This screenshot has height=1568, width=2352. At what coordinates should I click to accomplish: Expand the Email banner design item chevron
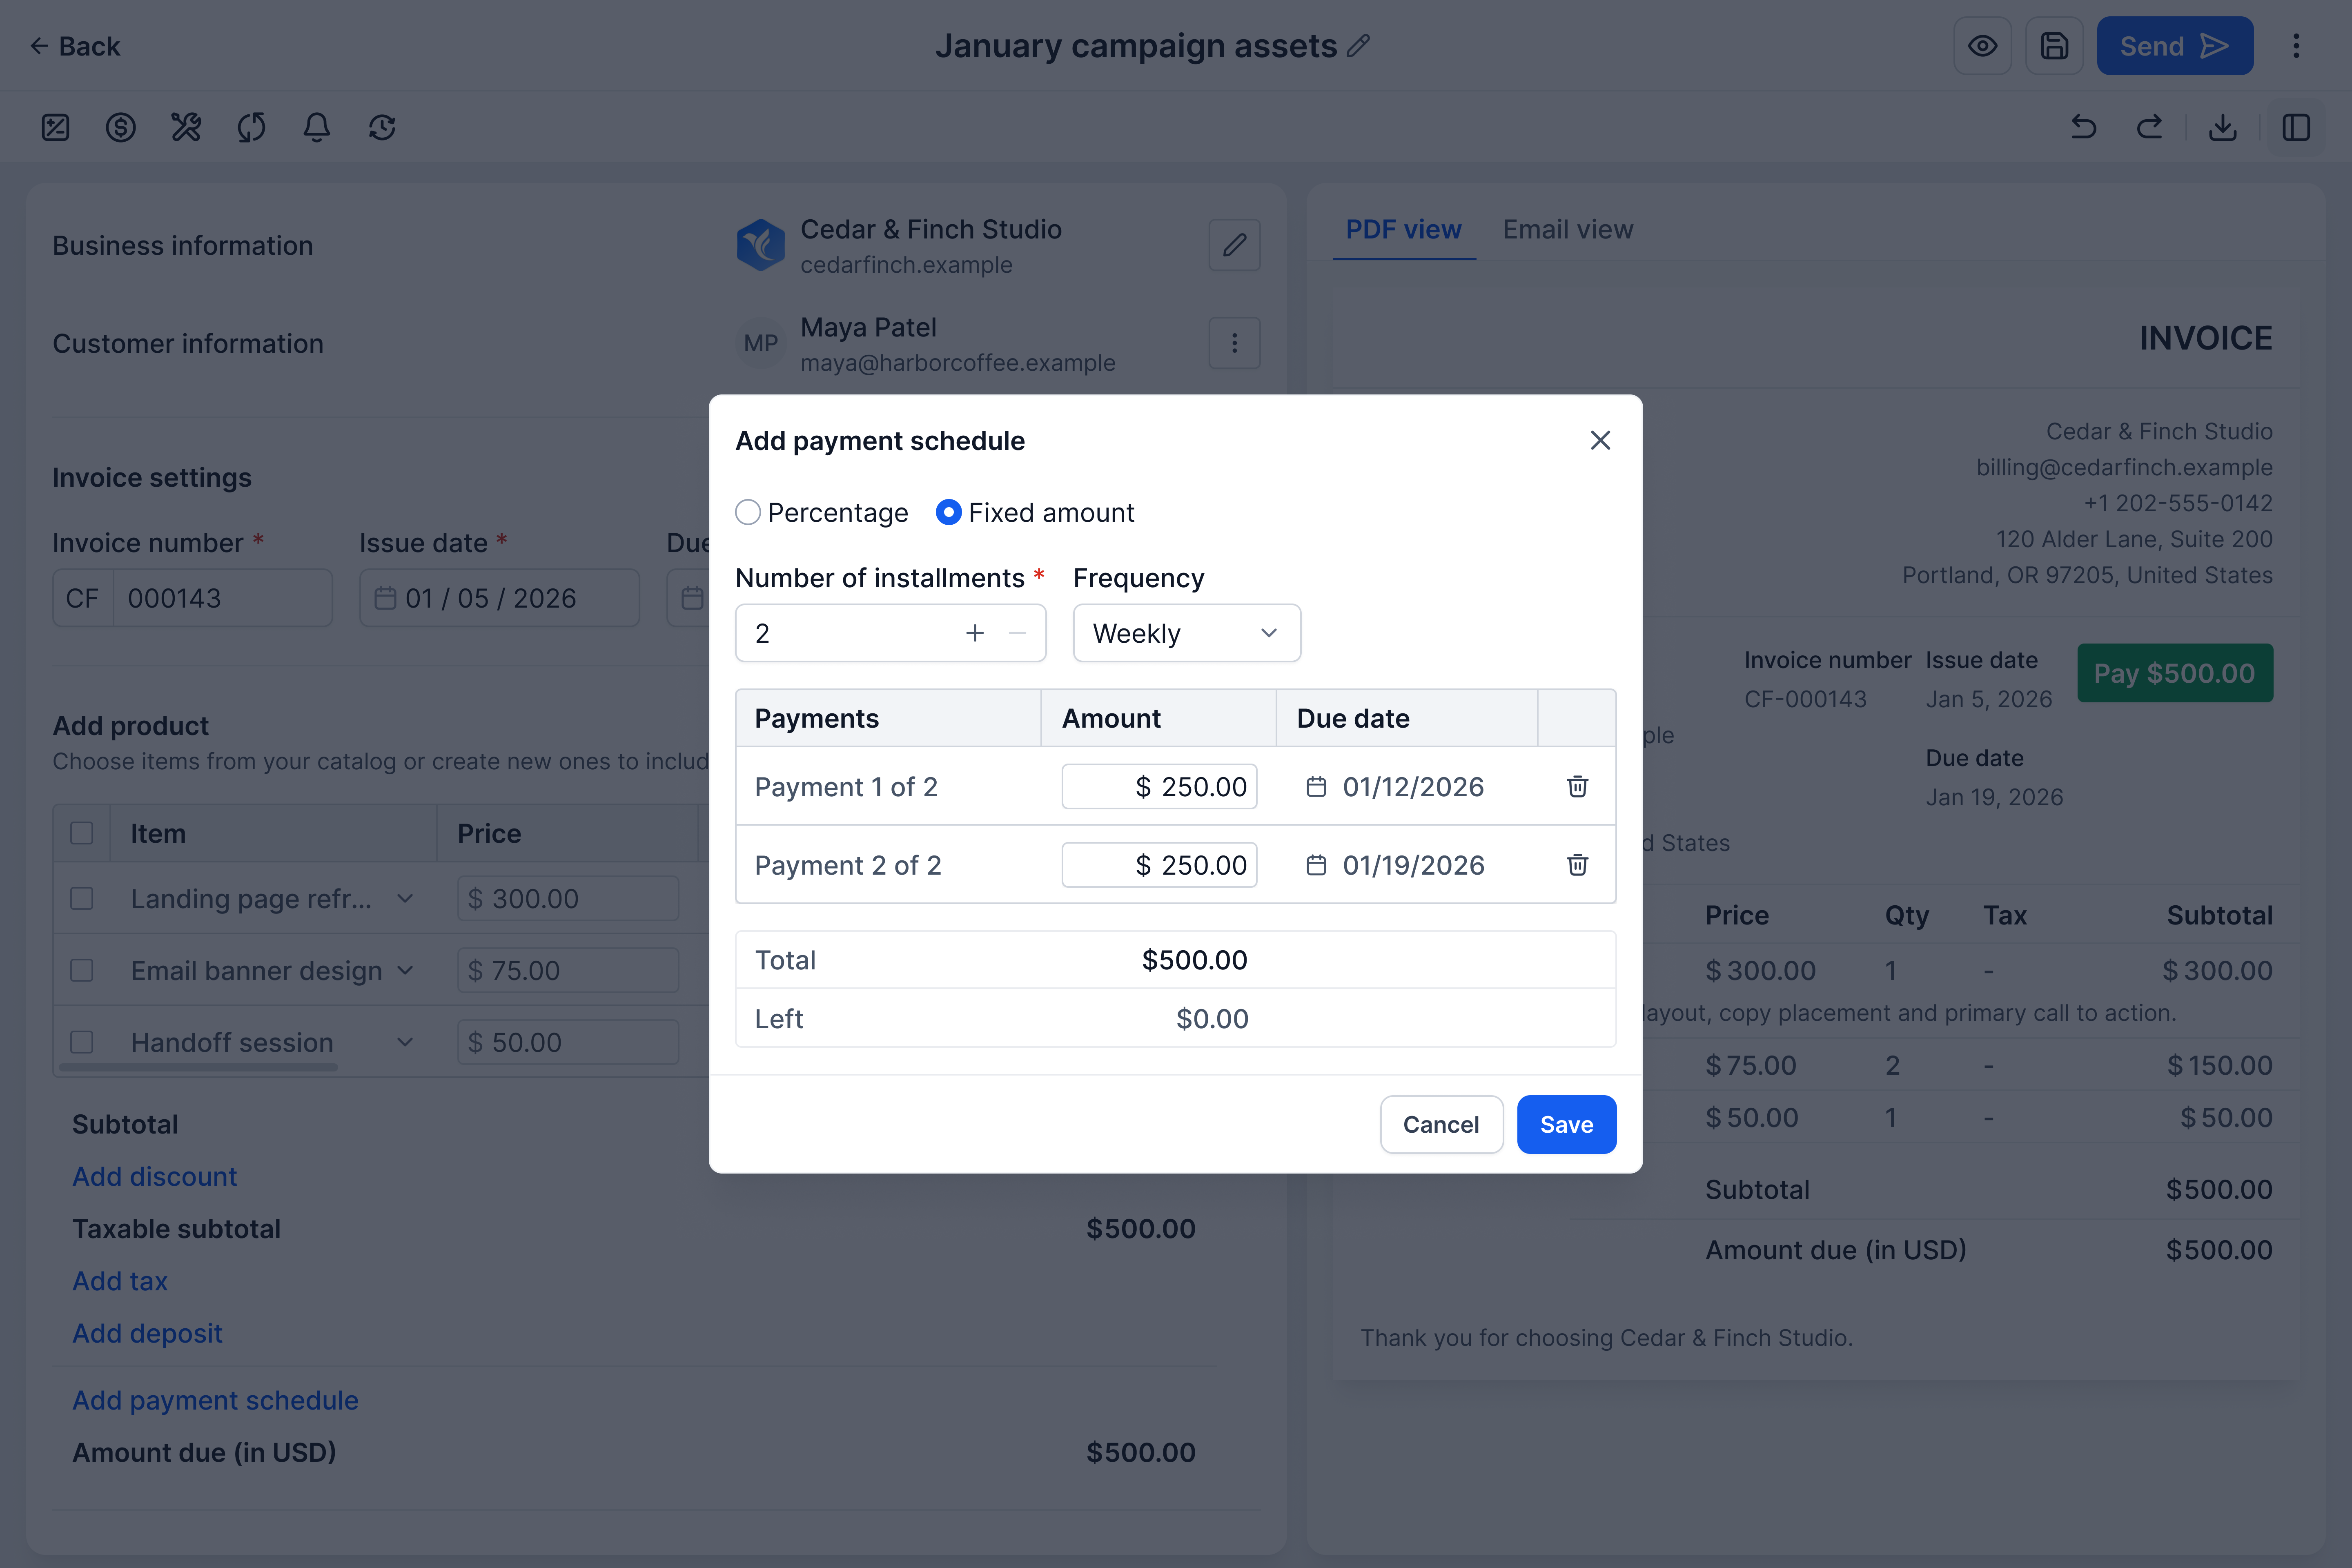coord(405,970)
